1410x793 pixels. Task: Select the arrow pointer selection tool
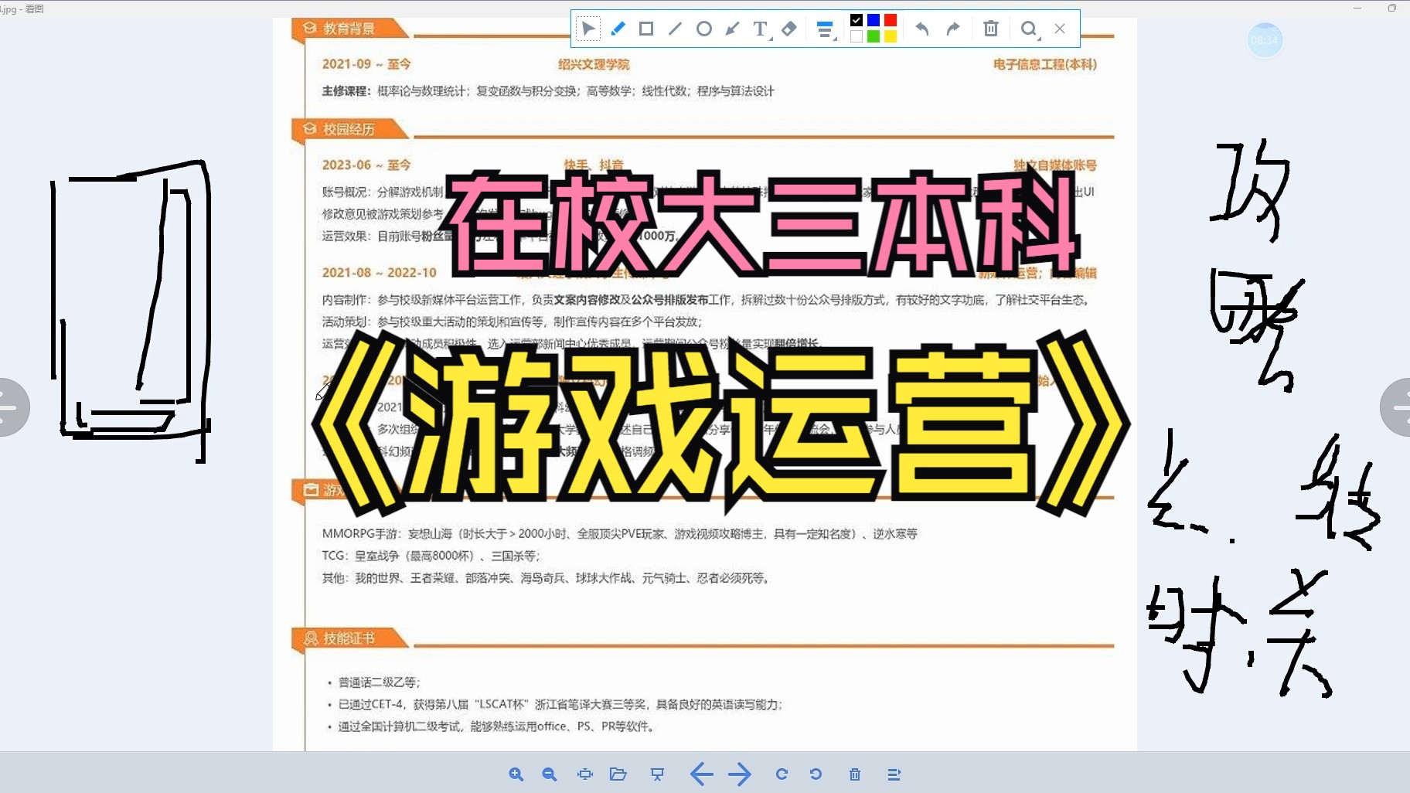(588, 29)
